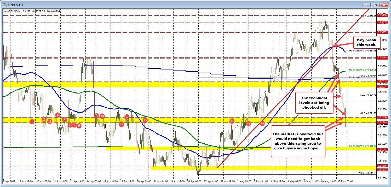This screenshot has height=187, width=391.
Task: Click the 0.62250 price axis tick
Action: 382,109
